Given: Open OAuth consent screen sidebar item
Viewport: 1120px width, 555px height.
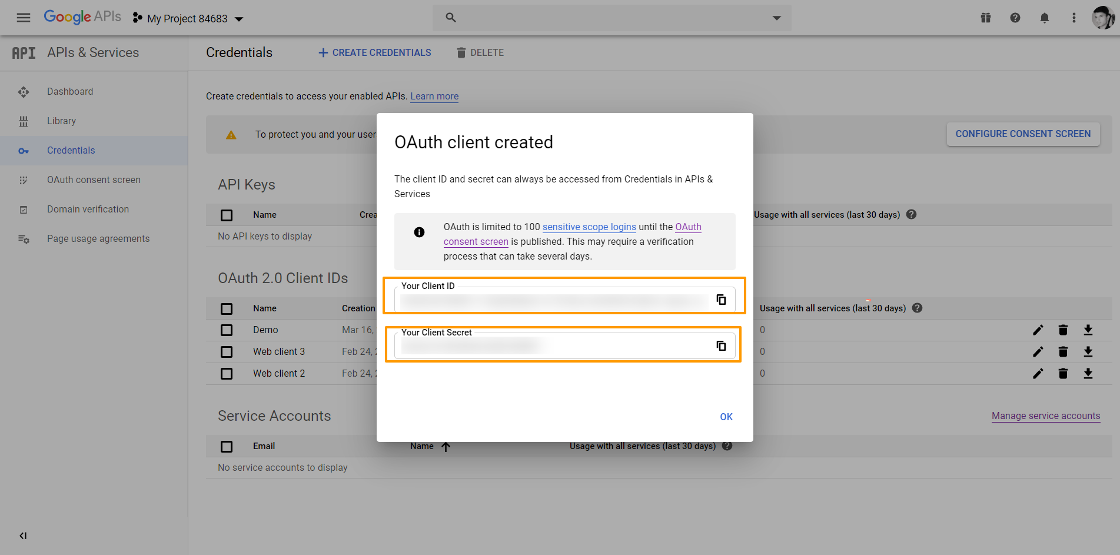Looking at the screenshot, I should (x=94, y=180).
